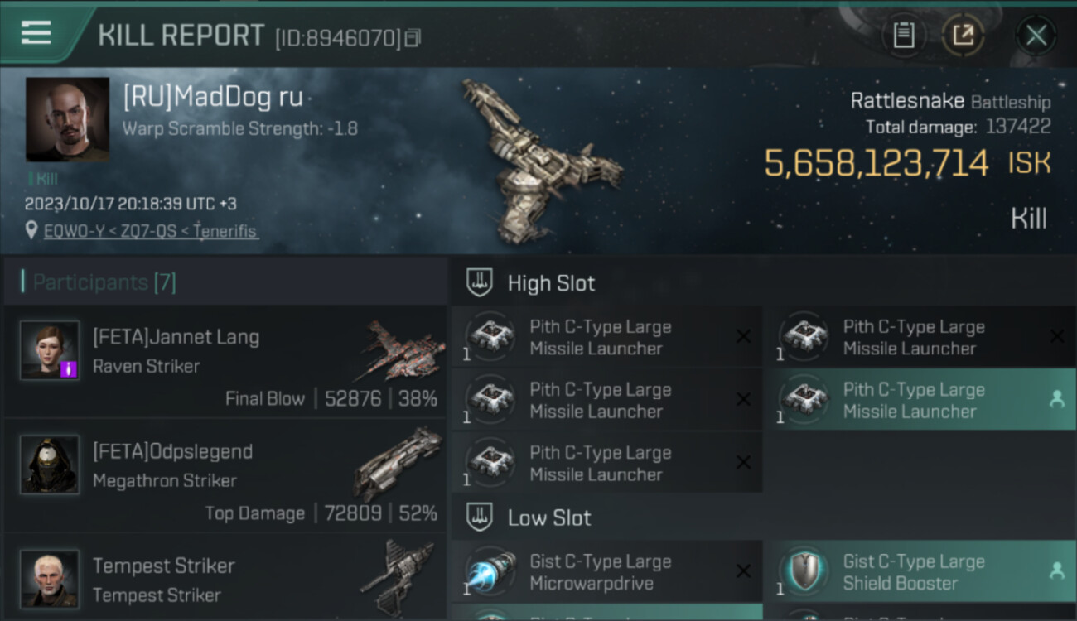
Task: Click the X mark on the Microwarpdrive row
Action: point(743,571)
